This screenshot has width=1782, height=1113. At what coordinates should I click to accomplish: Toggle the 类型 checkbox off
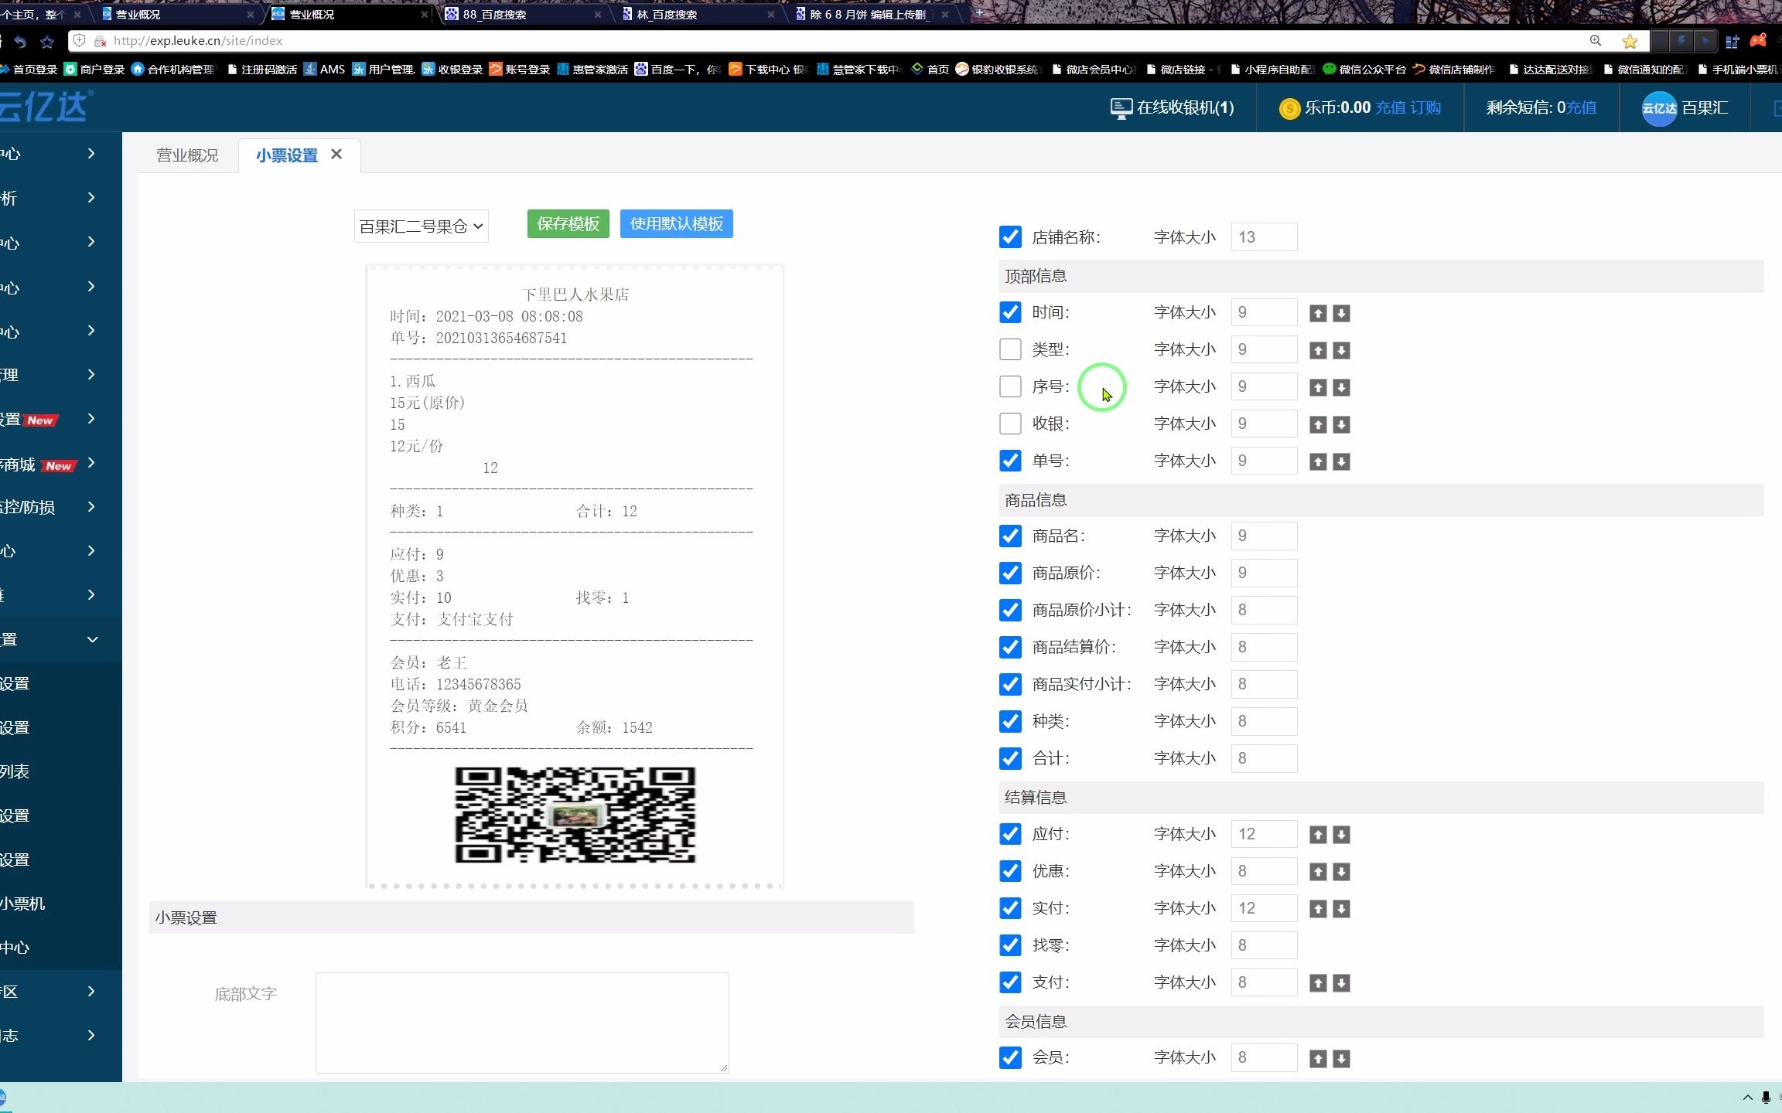pyautogui.click(x=1009, y=349)
